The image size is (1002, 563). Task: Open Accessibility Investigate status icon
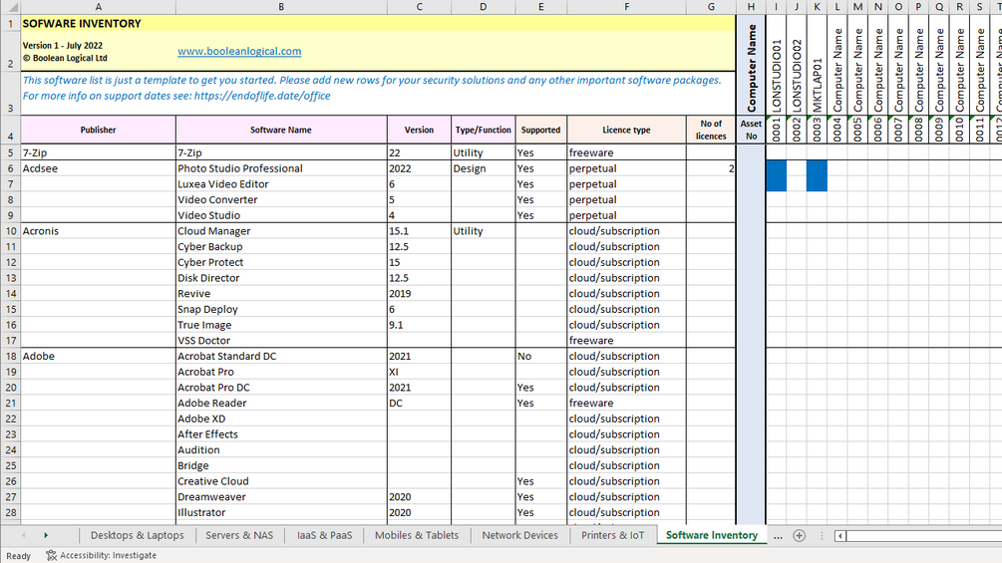(x=52, y=555)
